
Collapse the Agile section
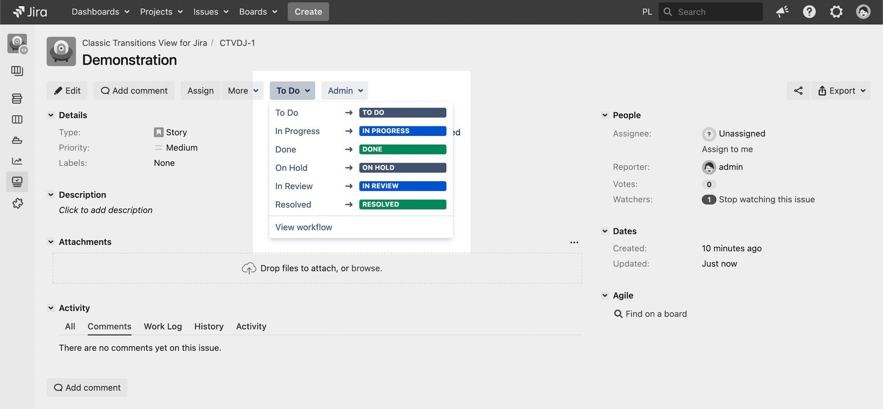tap(605, 295)
